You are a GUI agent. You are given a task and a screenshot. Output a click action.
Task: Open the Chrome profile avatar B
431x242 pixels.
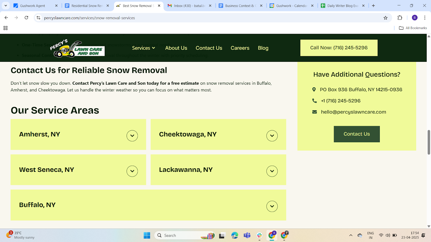click(415, 18)
